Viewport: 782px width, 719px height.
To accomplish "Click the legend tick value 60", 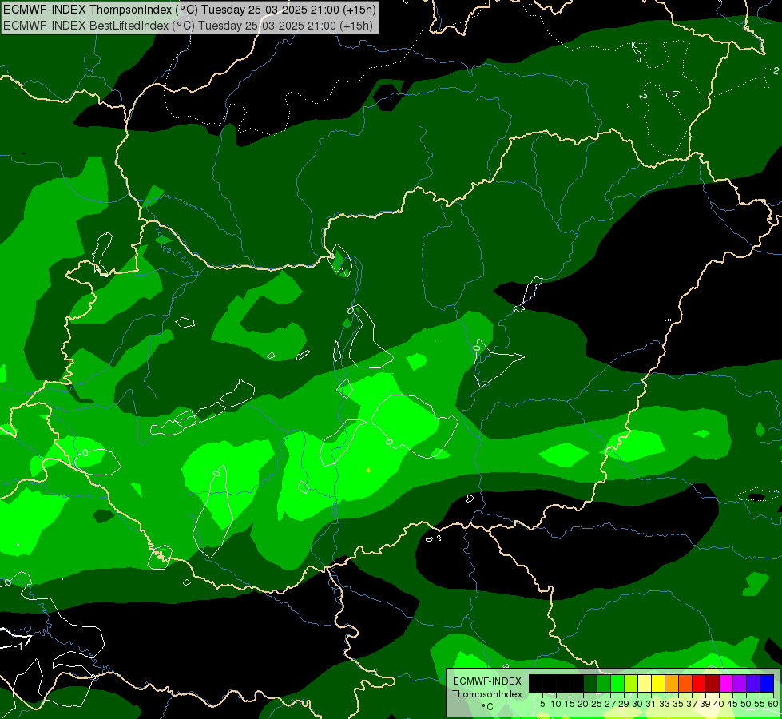I will point(773,704).
